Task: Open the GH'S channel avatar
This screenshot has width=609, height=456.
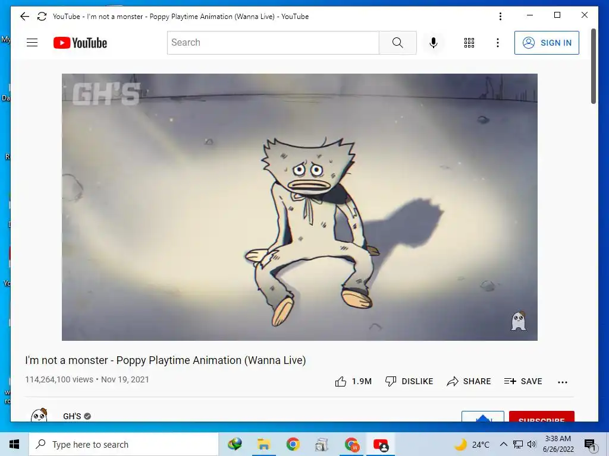Action: point(39,415)
